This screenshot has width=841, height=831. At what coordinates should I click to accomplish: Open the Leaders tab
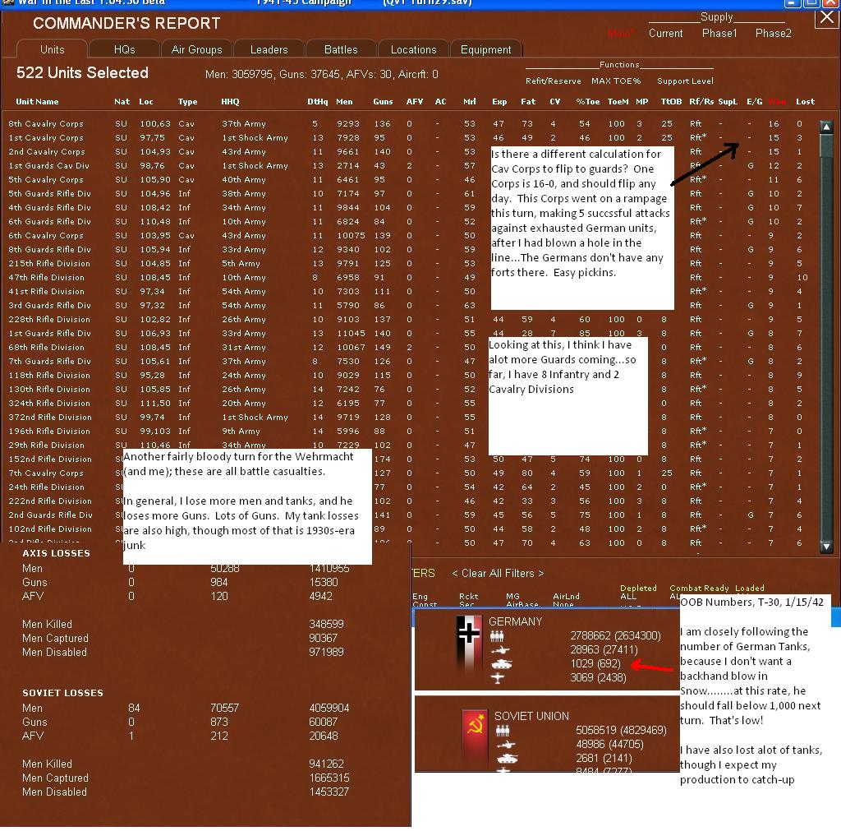click(x=269, y=49)
